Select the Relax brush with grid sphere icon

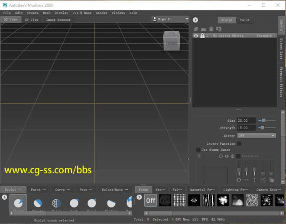point(56,204)
